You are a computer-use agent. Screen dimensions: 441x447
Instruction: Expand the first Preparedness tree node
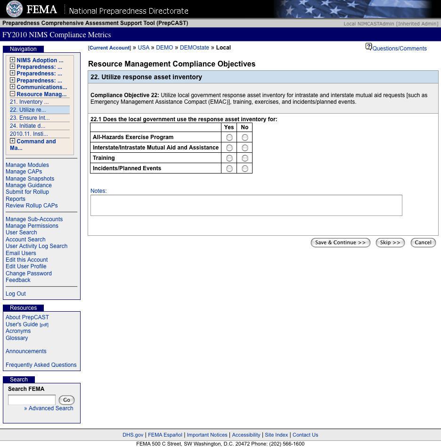(12, 66)
